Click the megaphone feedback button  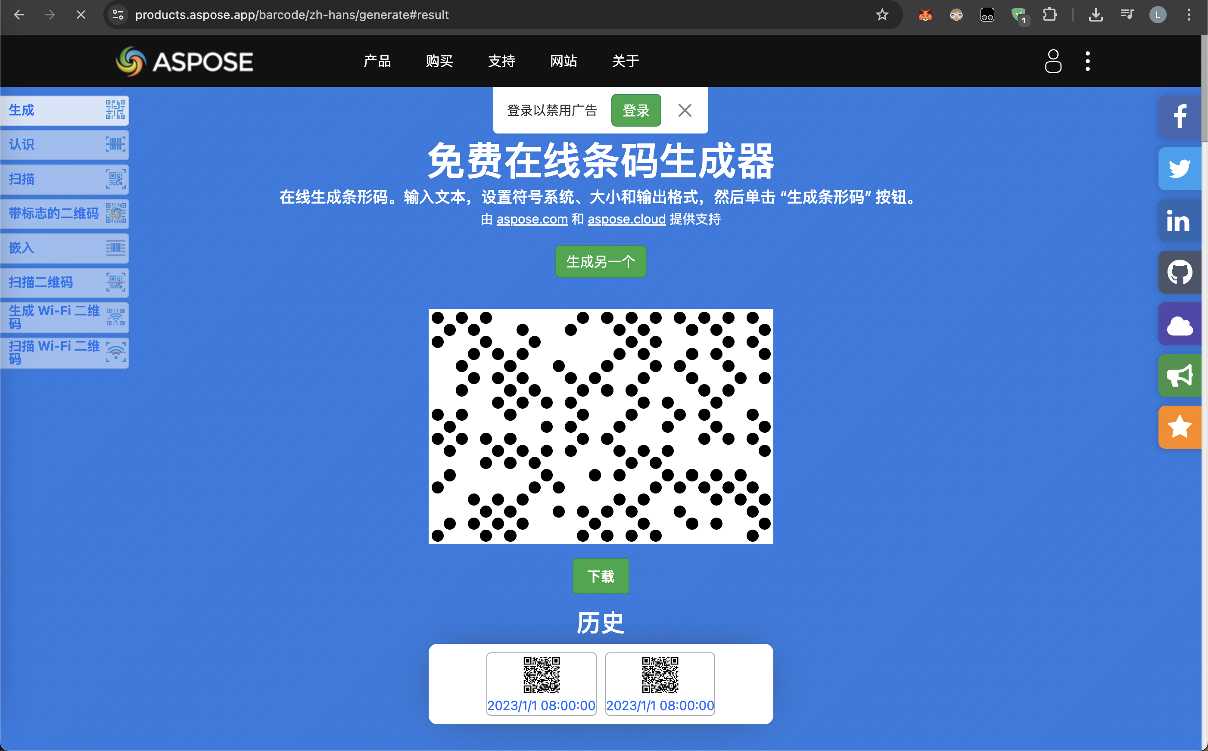click(1180, 375)
